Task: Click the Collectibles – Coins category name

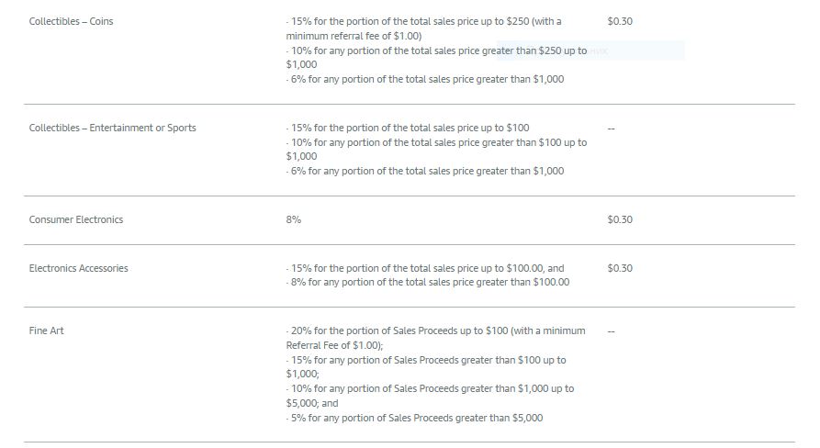Action: click(x=71, y=21)
